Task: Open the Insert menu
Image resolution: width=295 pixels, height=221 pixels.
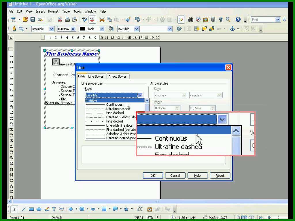Action: tap(40, 12)
